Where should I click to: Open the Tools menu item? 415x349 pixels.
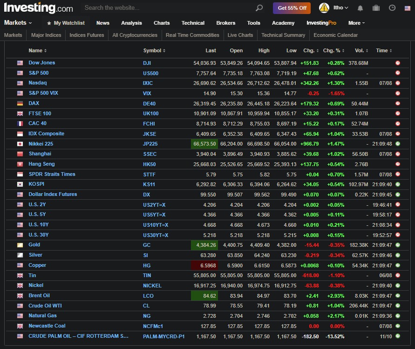click(253, 23)
